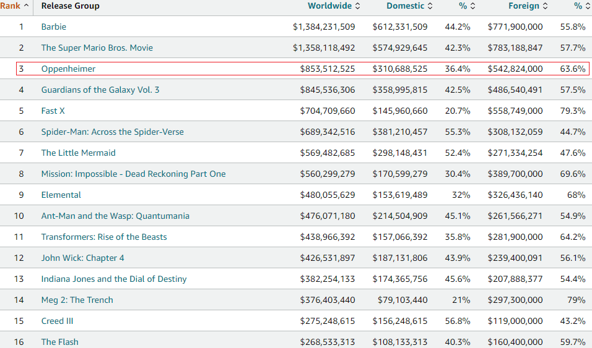The image size is (592, 348).
Task: Select Elemental worldwide value $480,055,629
Action: coord(328,195)
